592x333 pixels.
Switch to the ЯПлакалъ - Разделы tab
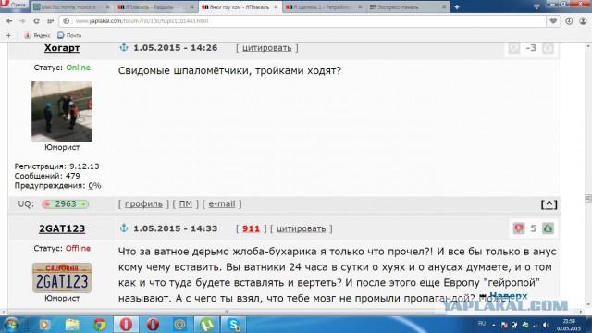pyautogui.click(x=155, y=7)
